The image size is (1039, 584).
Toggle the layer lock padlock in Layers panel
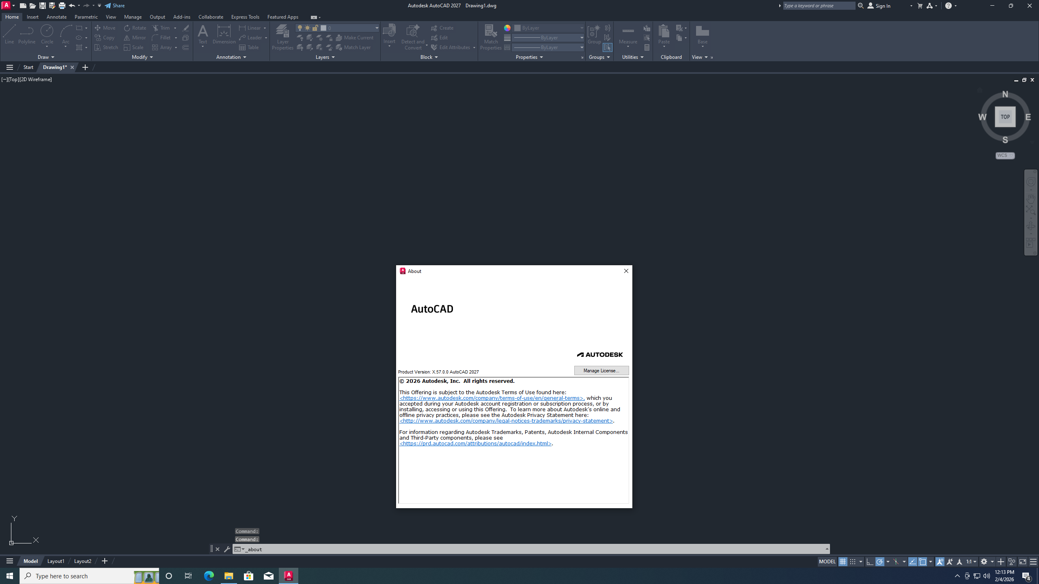[316, 28]
